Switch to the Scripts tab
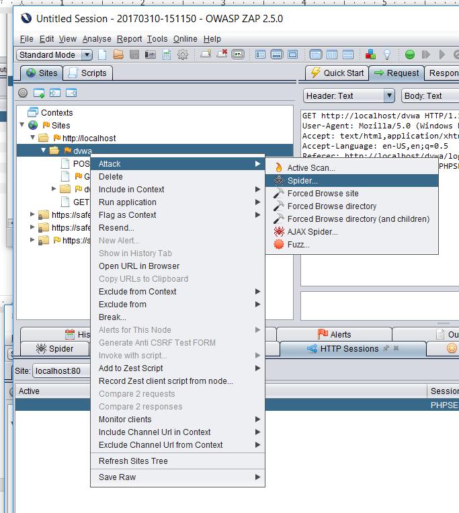 click(x=87, y=73)
